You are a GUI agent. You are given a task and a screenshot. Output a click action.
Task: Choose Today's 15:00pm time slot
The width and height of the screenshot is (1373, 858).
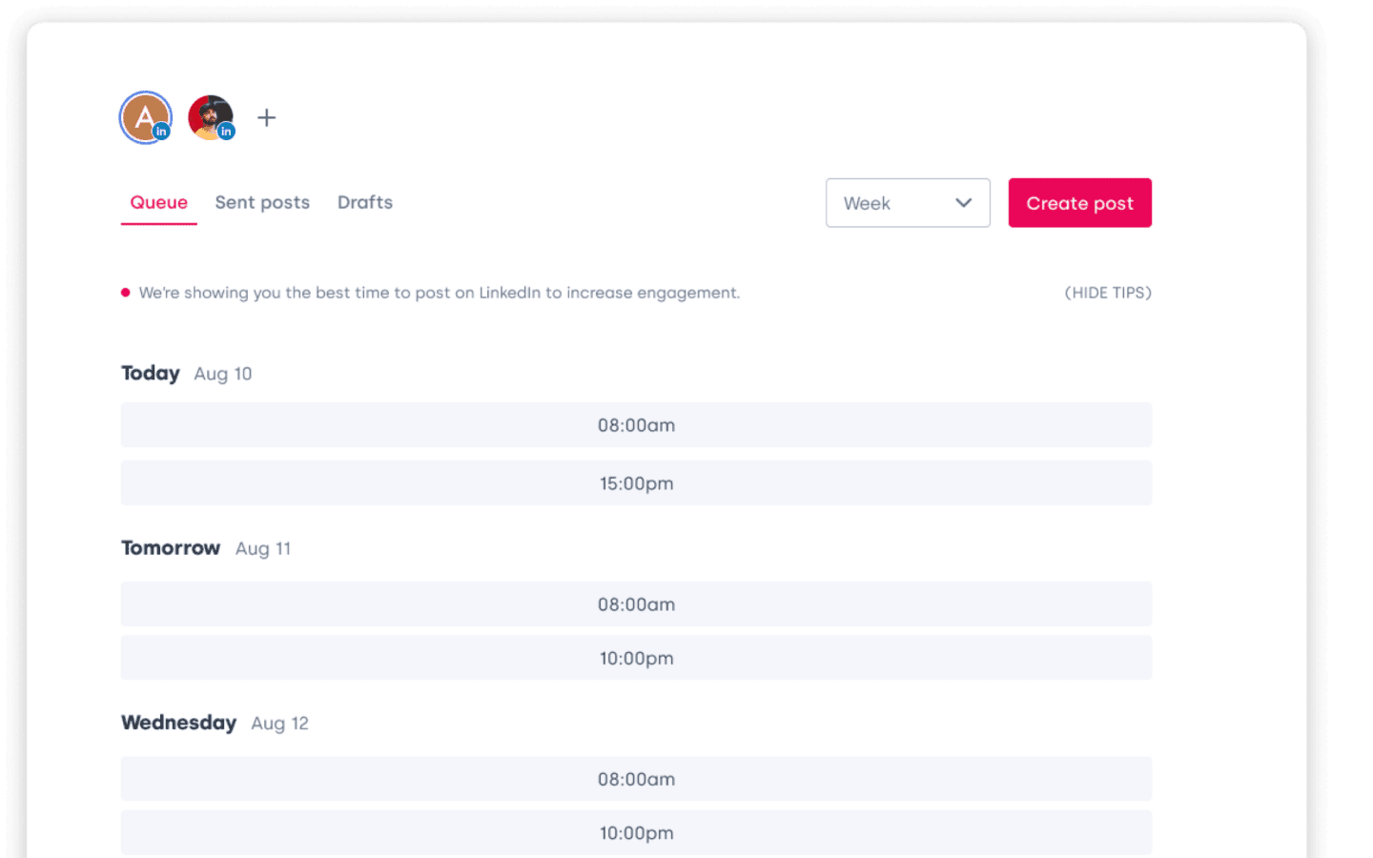pyautogui.click(x=636, y=483)
